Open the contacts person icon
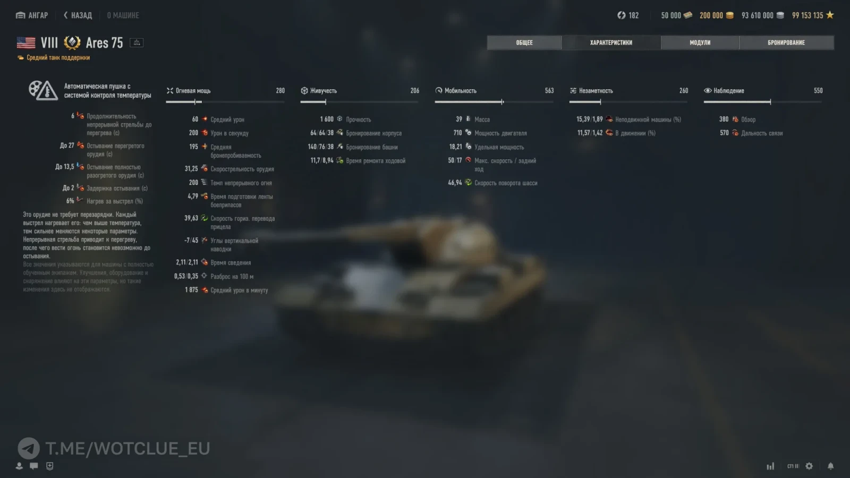The image size is (850, 478). click(x=19, y=466)
